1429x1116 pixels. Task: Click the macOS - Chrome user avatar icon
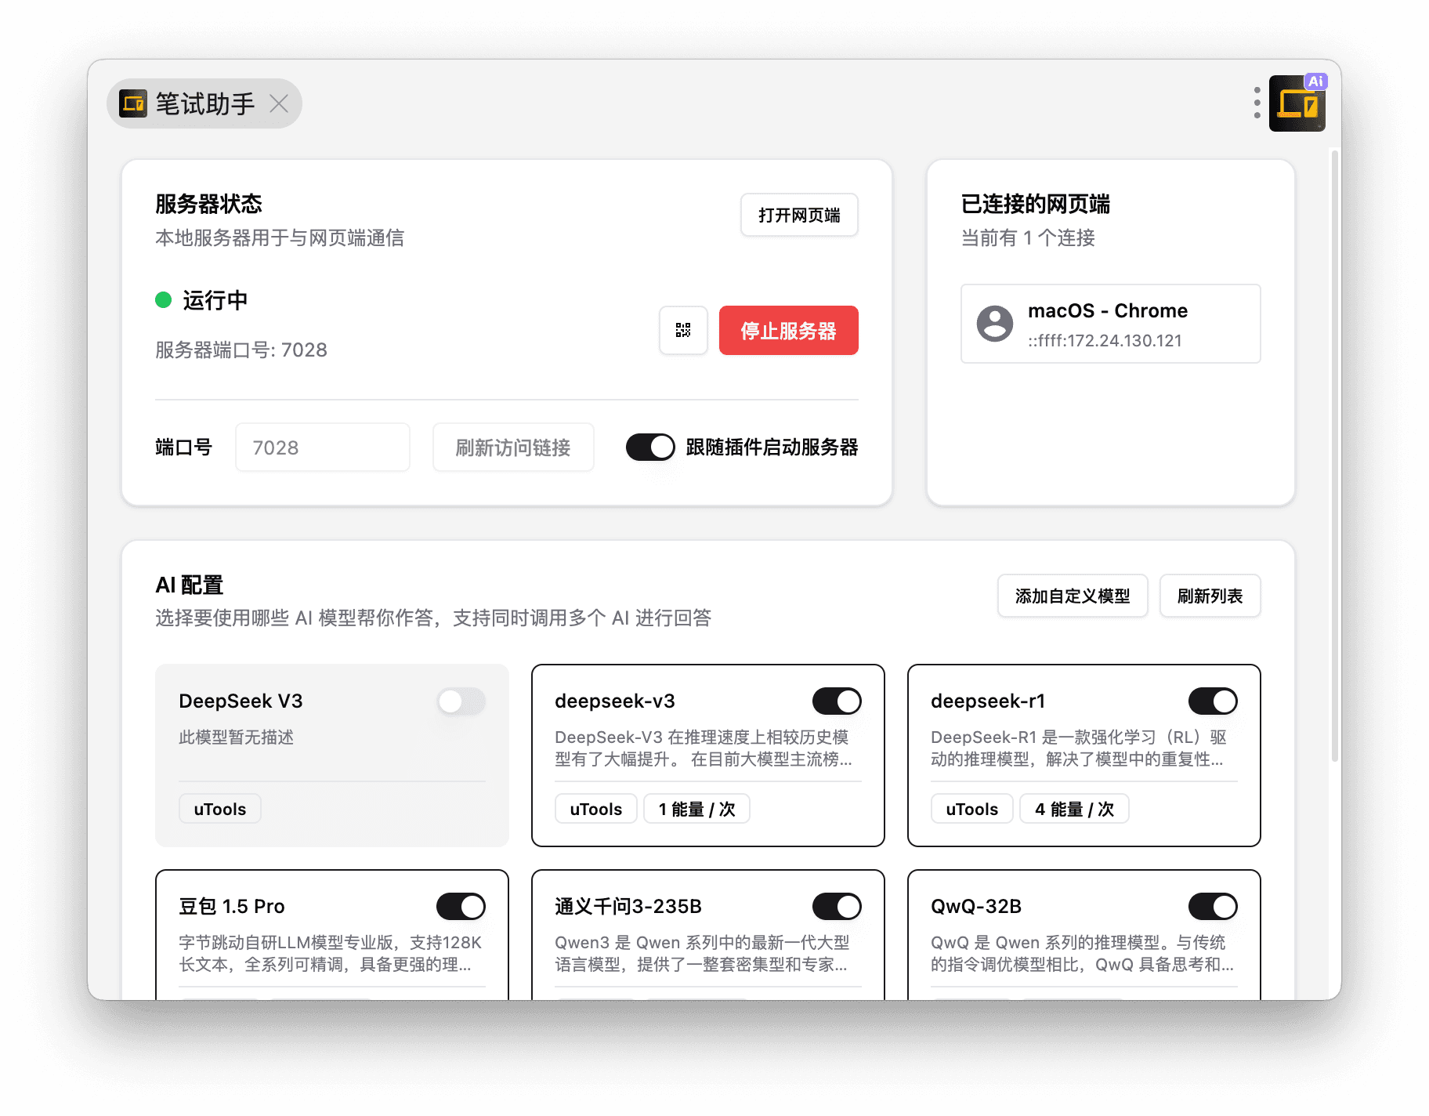click(995, 324)
